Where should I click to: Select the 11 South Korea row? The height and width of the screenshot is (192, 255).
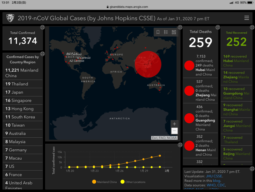(x=23, y=117)
